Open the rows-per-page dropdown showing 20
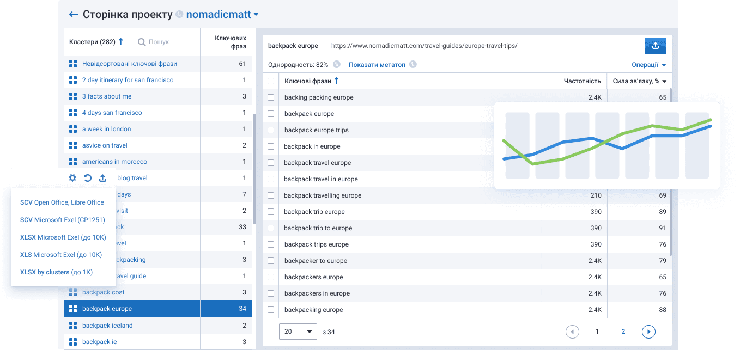 (x=298, y=331)
